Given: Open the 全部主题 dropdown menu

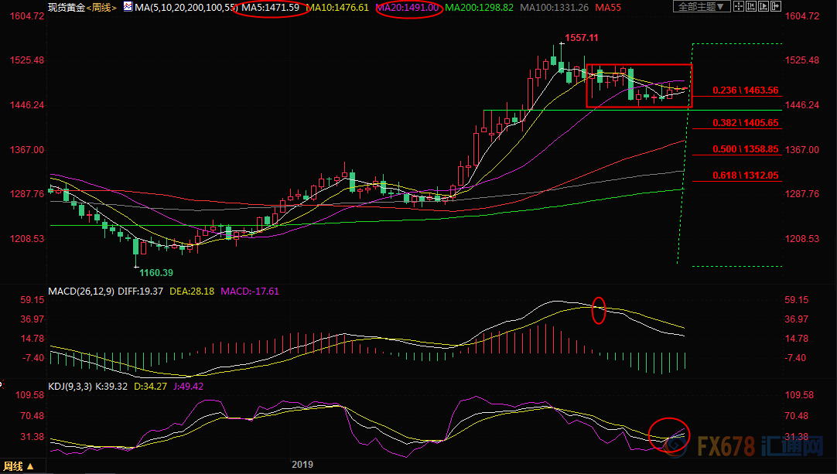Looking at the screenshot, I should tap(702, 6).
